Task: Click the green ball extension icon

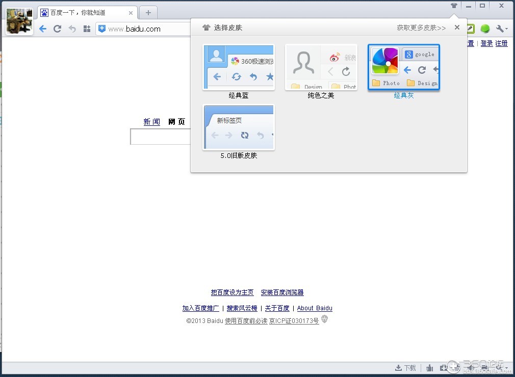Action: point(485,29)
